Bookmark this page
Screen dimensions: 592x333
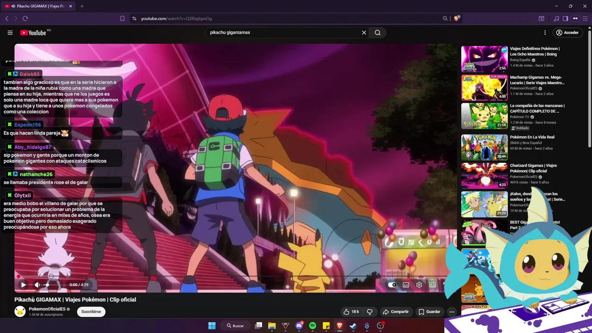click(x=122, y=18)
